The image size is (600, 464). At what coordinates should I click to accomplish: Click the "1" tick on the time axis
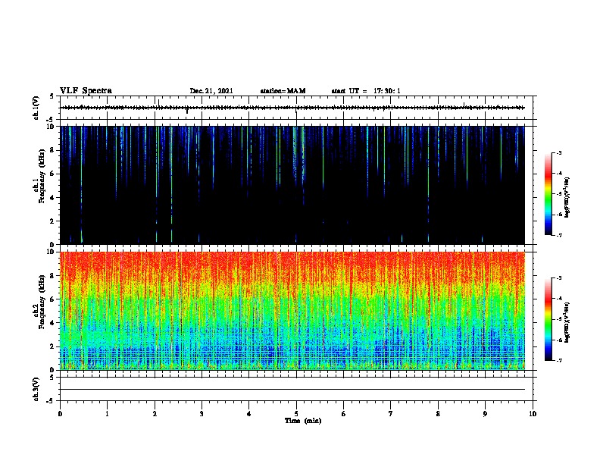(107, 414)
